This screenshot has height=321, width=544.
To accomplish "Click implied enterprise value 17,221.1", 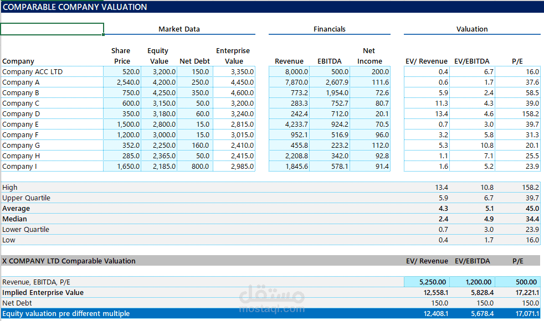I will [x=527, y=293].
